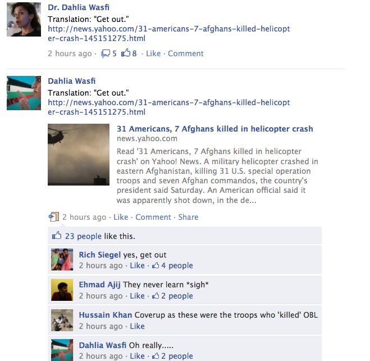Like Dahlia Wasfi's 'Oh really' comment
This screenshot has height=361, width=370.
(137, 356)
